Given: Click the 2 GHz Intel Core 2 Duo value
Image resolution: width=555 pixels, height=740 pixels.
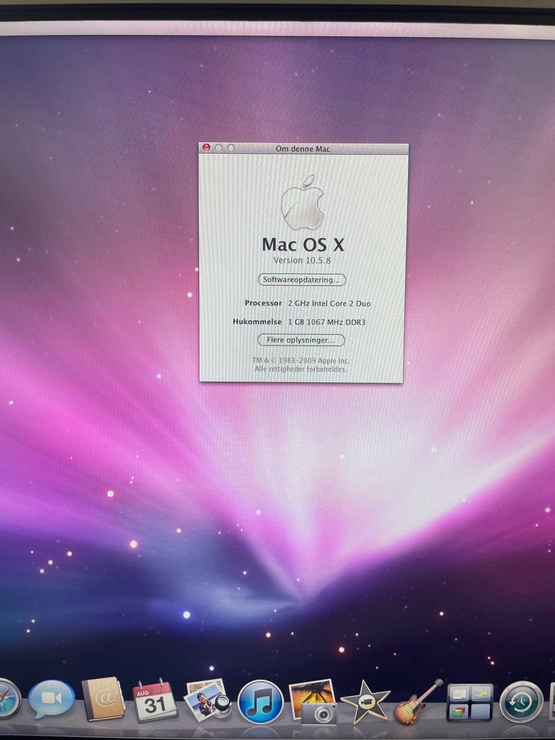Looking at the screenshot, I should tap(329, 304).
